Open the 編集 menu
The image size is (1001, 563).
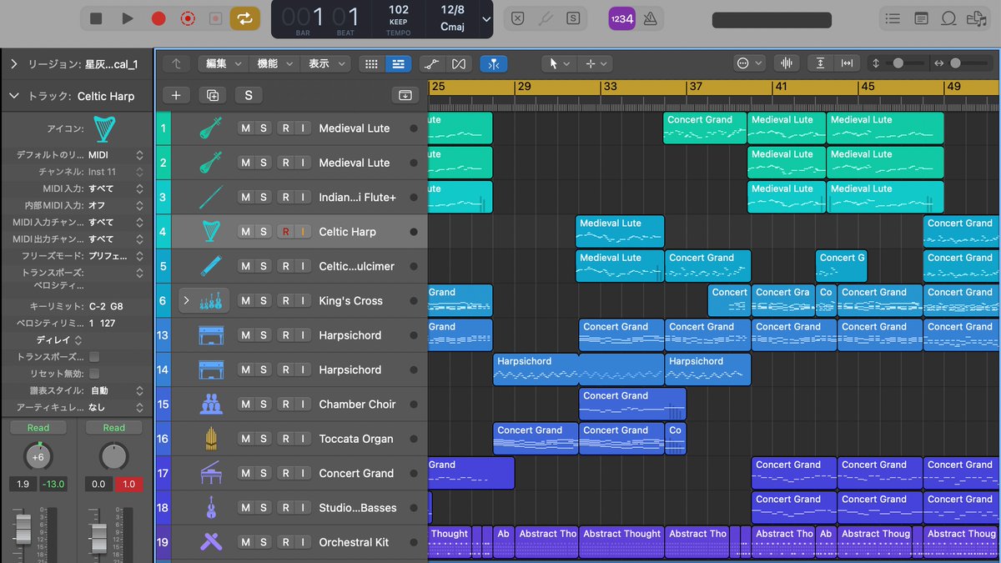click(x=224, y=63)
